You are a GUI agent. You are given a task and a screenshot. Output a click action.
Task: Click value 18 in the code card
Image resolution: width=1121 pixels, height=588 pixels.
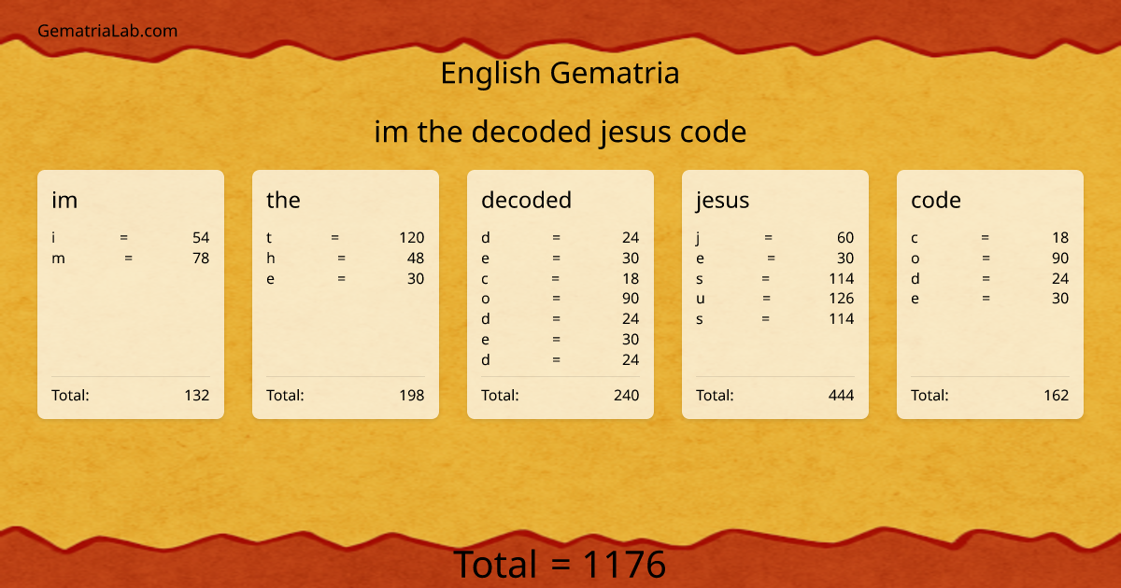pos(1060,237)
